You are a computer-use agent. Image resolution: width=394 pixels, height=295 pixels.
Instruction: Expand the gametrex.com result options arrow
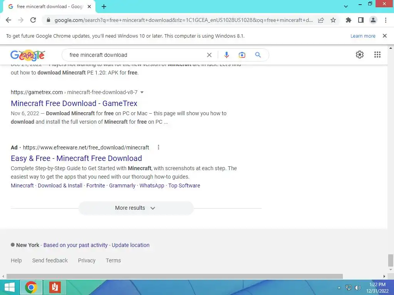142,92
